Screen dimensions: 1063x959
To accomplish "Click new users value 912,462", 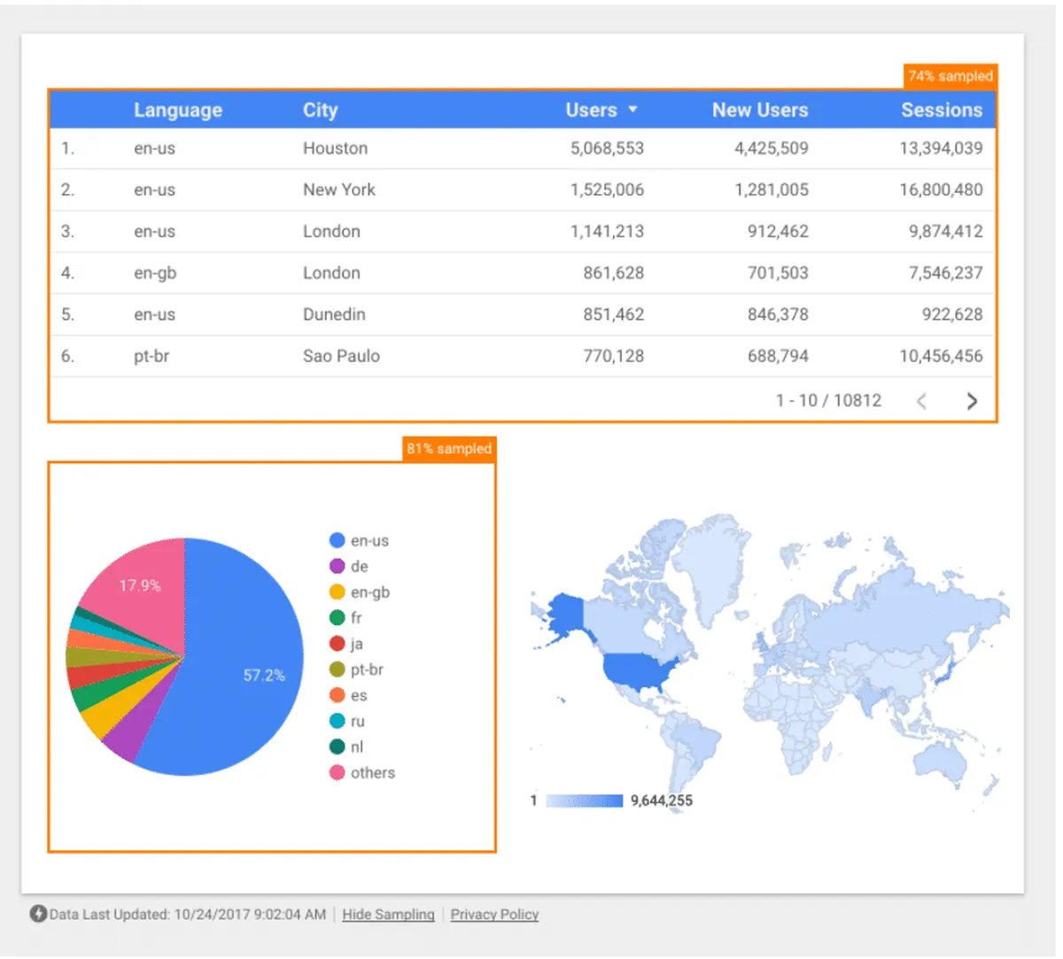I will click(778, 231).
